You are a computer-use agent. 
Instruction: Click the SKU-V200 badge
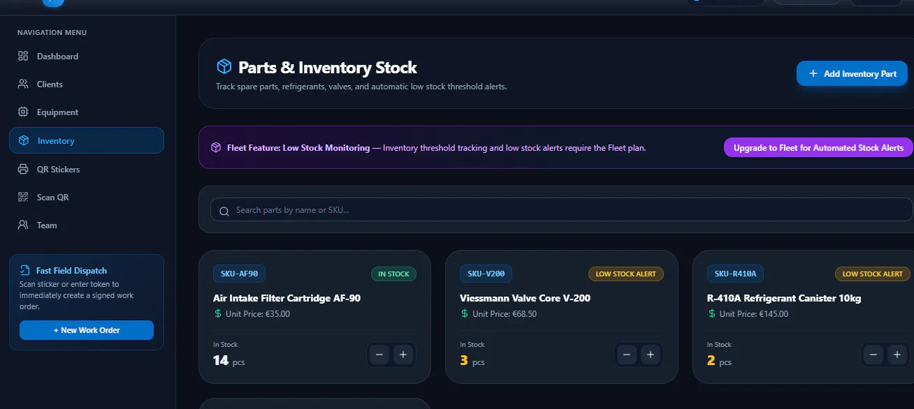coord(486,274)
